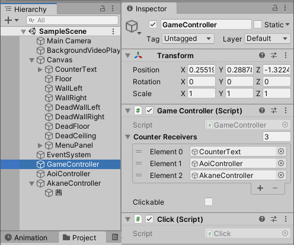This screenshot has width=294, height=245.
Task: Open Hierarchy panel options menu
Action: point(113,8)
